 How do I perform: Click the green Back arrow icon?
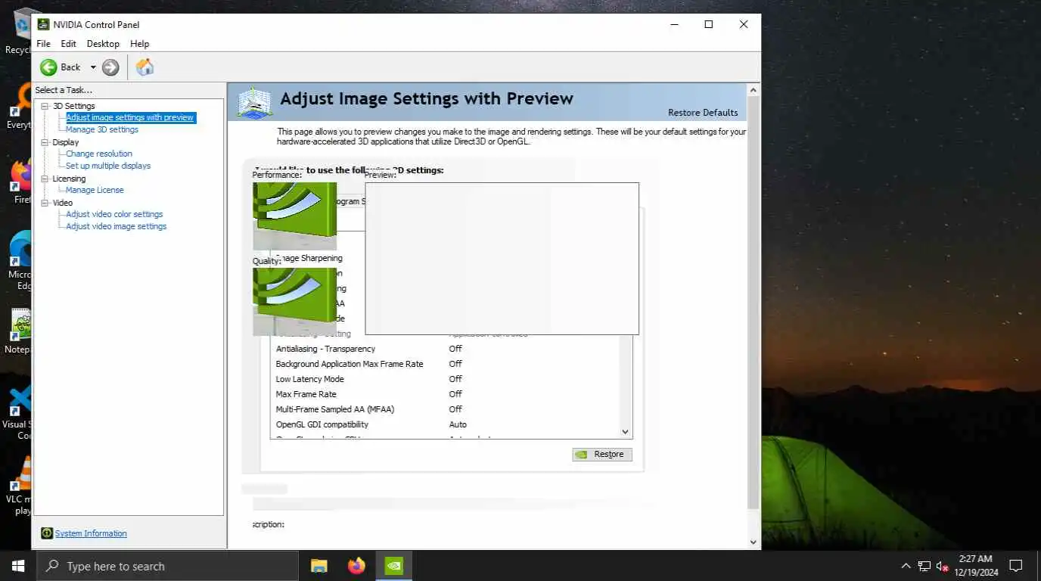point(48,67)
